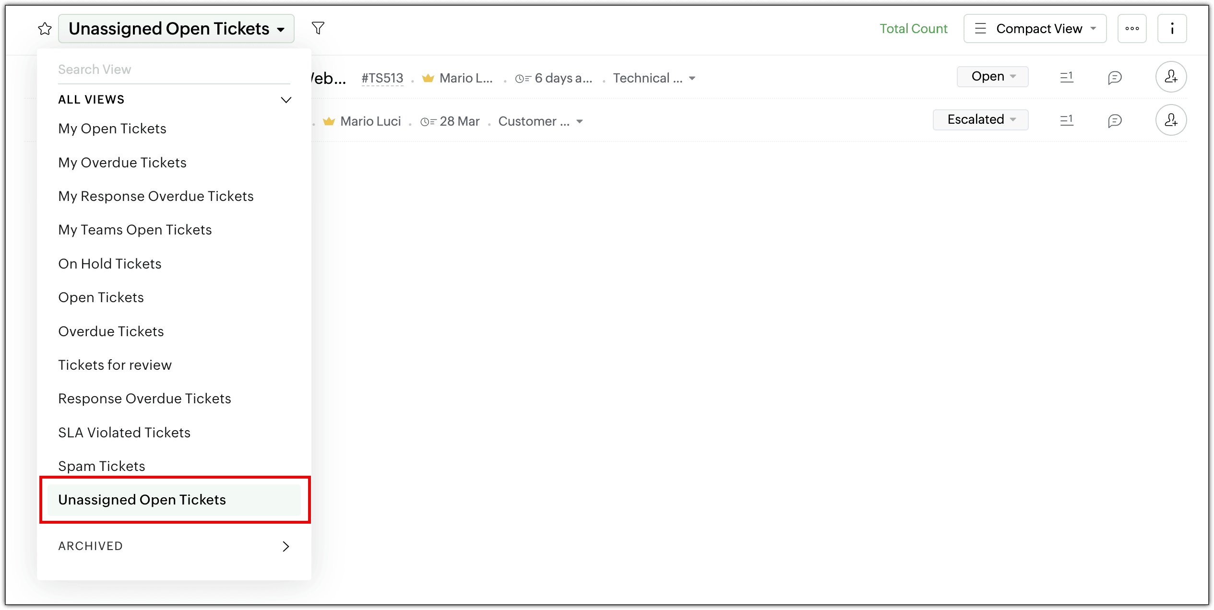Viewport: 1214px width, 610px height.
Task: Open ticket ID #TS513 link
Action: pyautogui.click(x=382, y=78)
